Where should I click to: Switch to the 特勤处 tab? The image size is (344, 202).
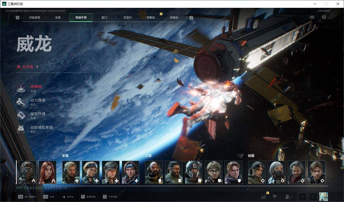pyautogui.click(x=151, y=18)
